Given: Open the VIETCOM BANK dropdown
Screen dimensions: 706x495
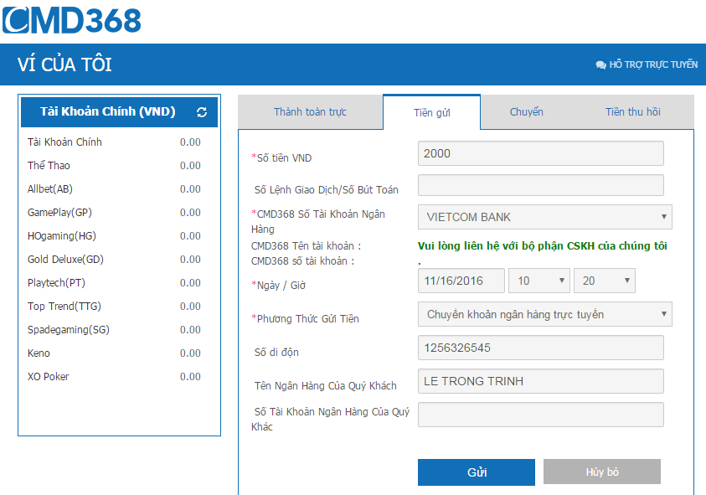Looking at the screenshot, I should (545, 217).
